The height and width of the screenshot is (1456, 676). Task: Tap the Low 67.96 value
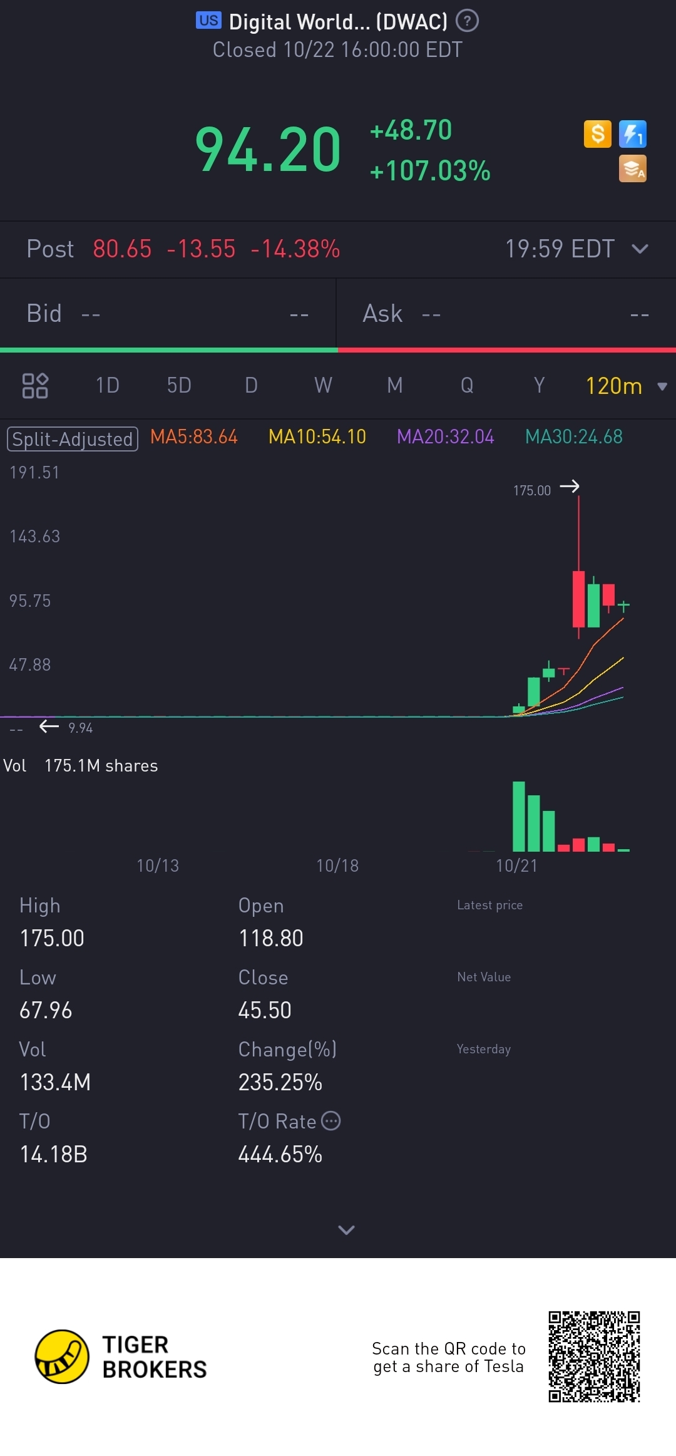[x=46, y=1010]
